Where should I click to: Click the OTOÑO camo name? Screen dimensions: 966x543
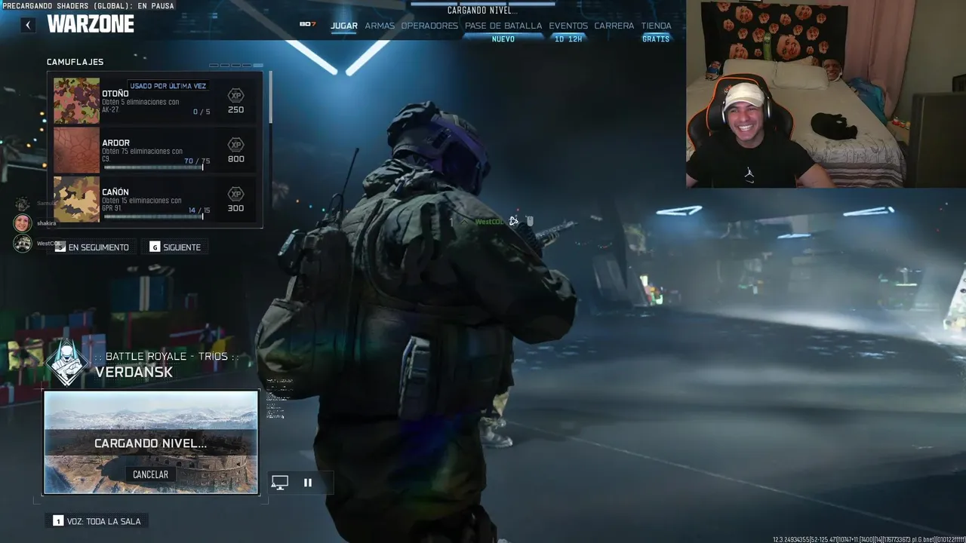click(x=115, y=94)
